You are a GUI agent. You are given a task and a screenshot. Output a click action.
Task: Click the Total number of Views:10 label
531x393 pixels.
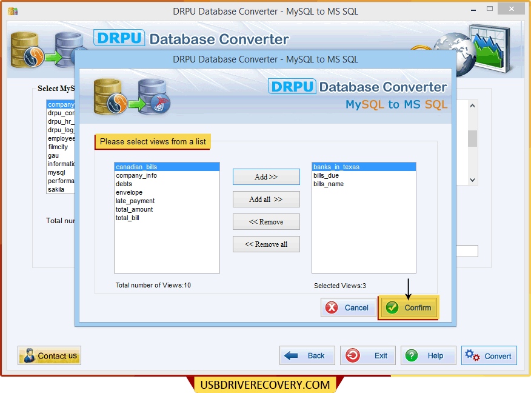pyautogui.click(x=153, y=285)
